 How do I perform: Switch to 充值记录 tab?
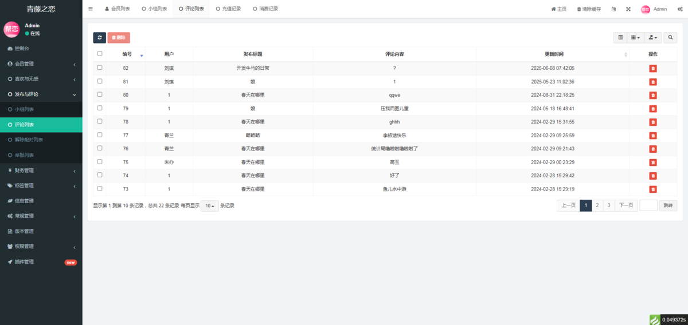(x=228, y=9)
